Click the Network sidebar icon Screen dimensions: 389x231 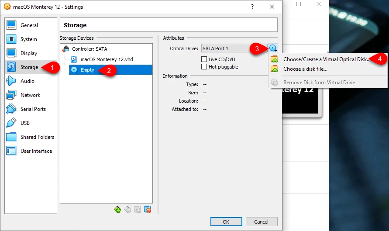click(x=11, y=95)
